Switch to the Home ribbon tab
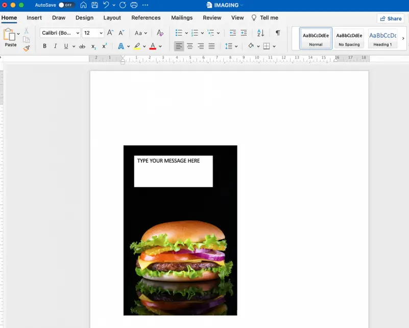409x328 pixels. click(9, 18)
